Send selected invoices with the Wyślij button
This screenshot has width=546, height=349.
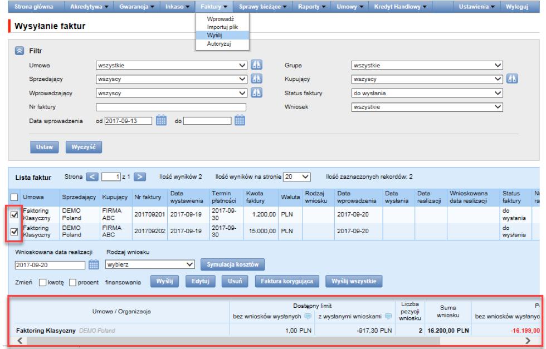pos(164,281)
